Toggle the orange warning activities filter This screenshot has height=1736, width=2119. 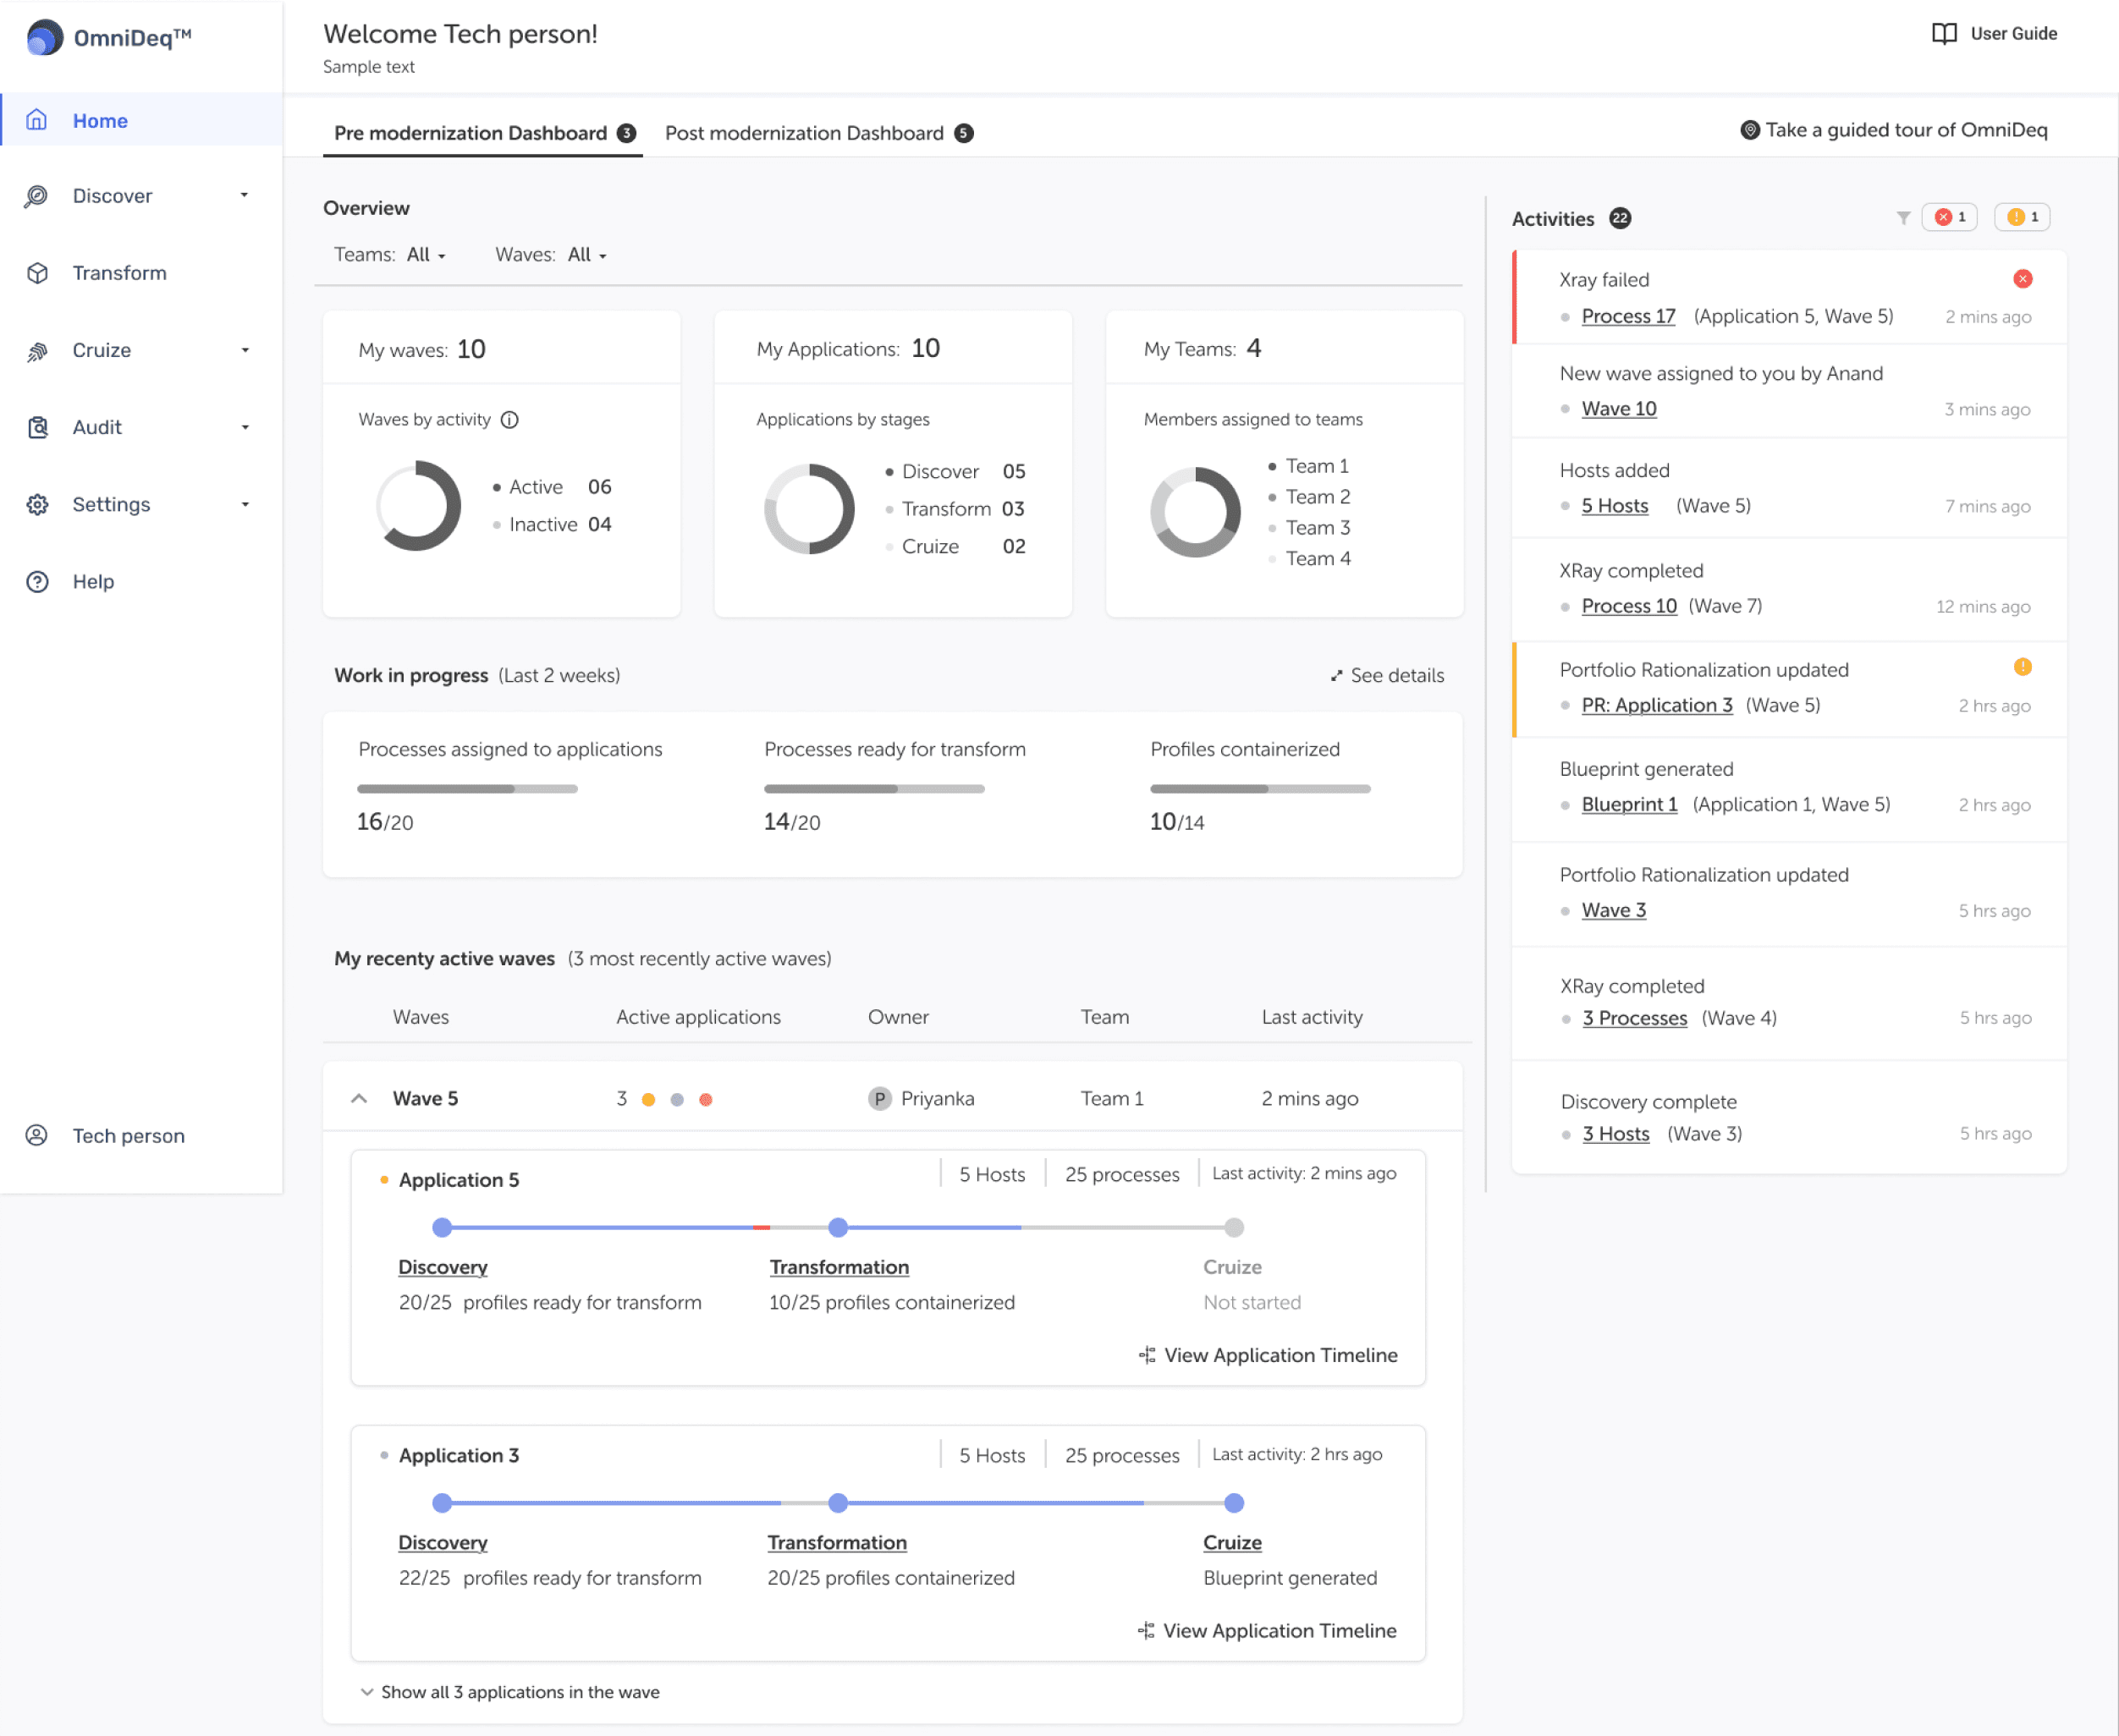tap(2022, 217)
